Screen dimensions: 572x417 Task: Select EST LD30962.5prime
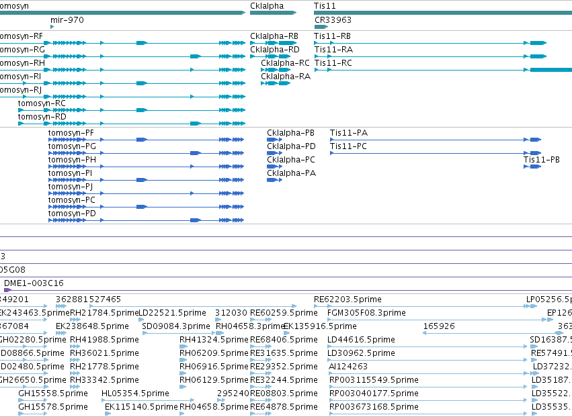coord(361,353)
